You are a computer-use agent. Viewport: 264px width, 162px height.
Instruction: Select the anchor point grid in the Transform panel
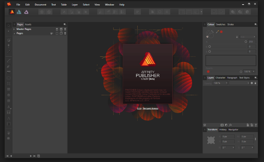coord(211,140)
